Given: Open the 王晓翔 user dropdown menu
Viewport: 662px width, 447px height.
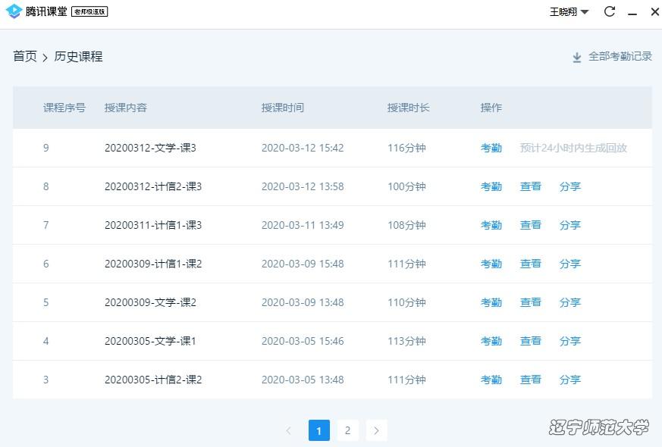Looking at the screenshot, I should 569,11.
